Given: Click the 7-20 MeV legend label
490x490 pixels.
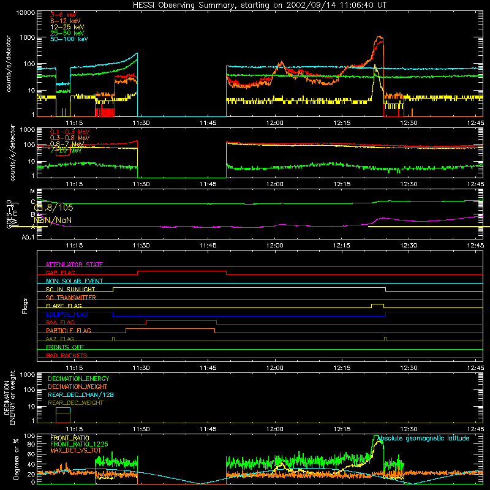Looking at the screenshot, I should 66,150.
